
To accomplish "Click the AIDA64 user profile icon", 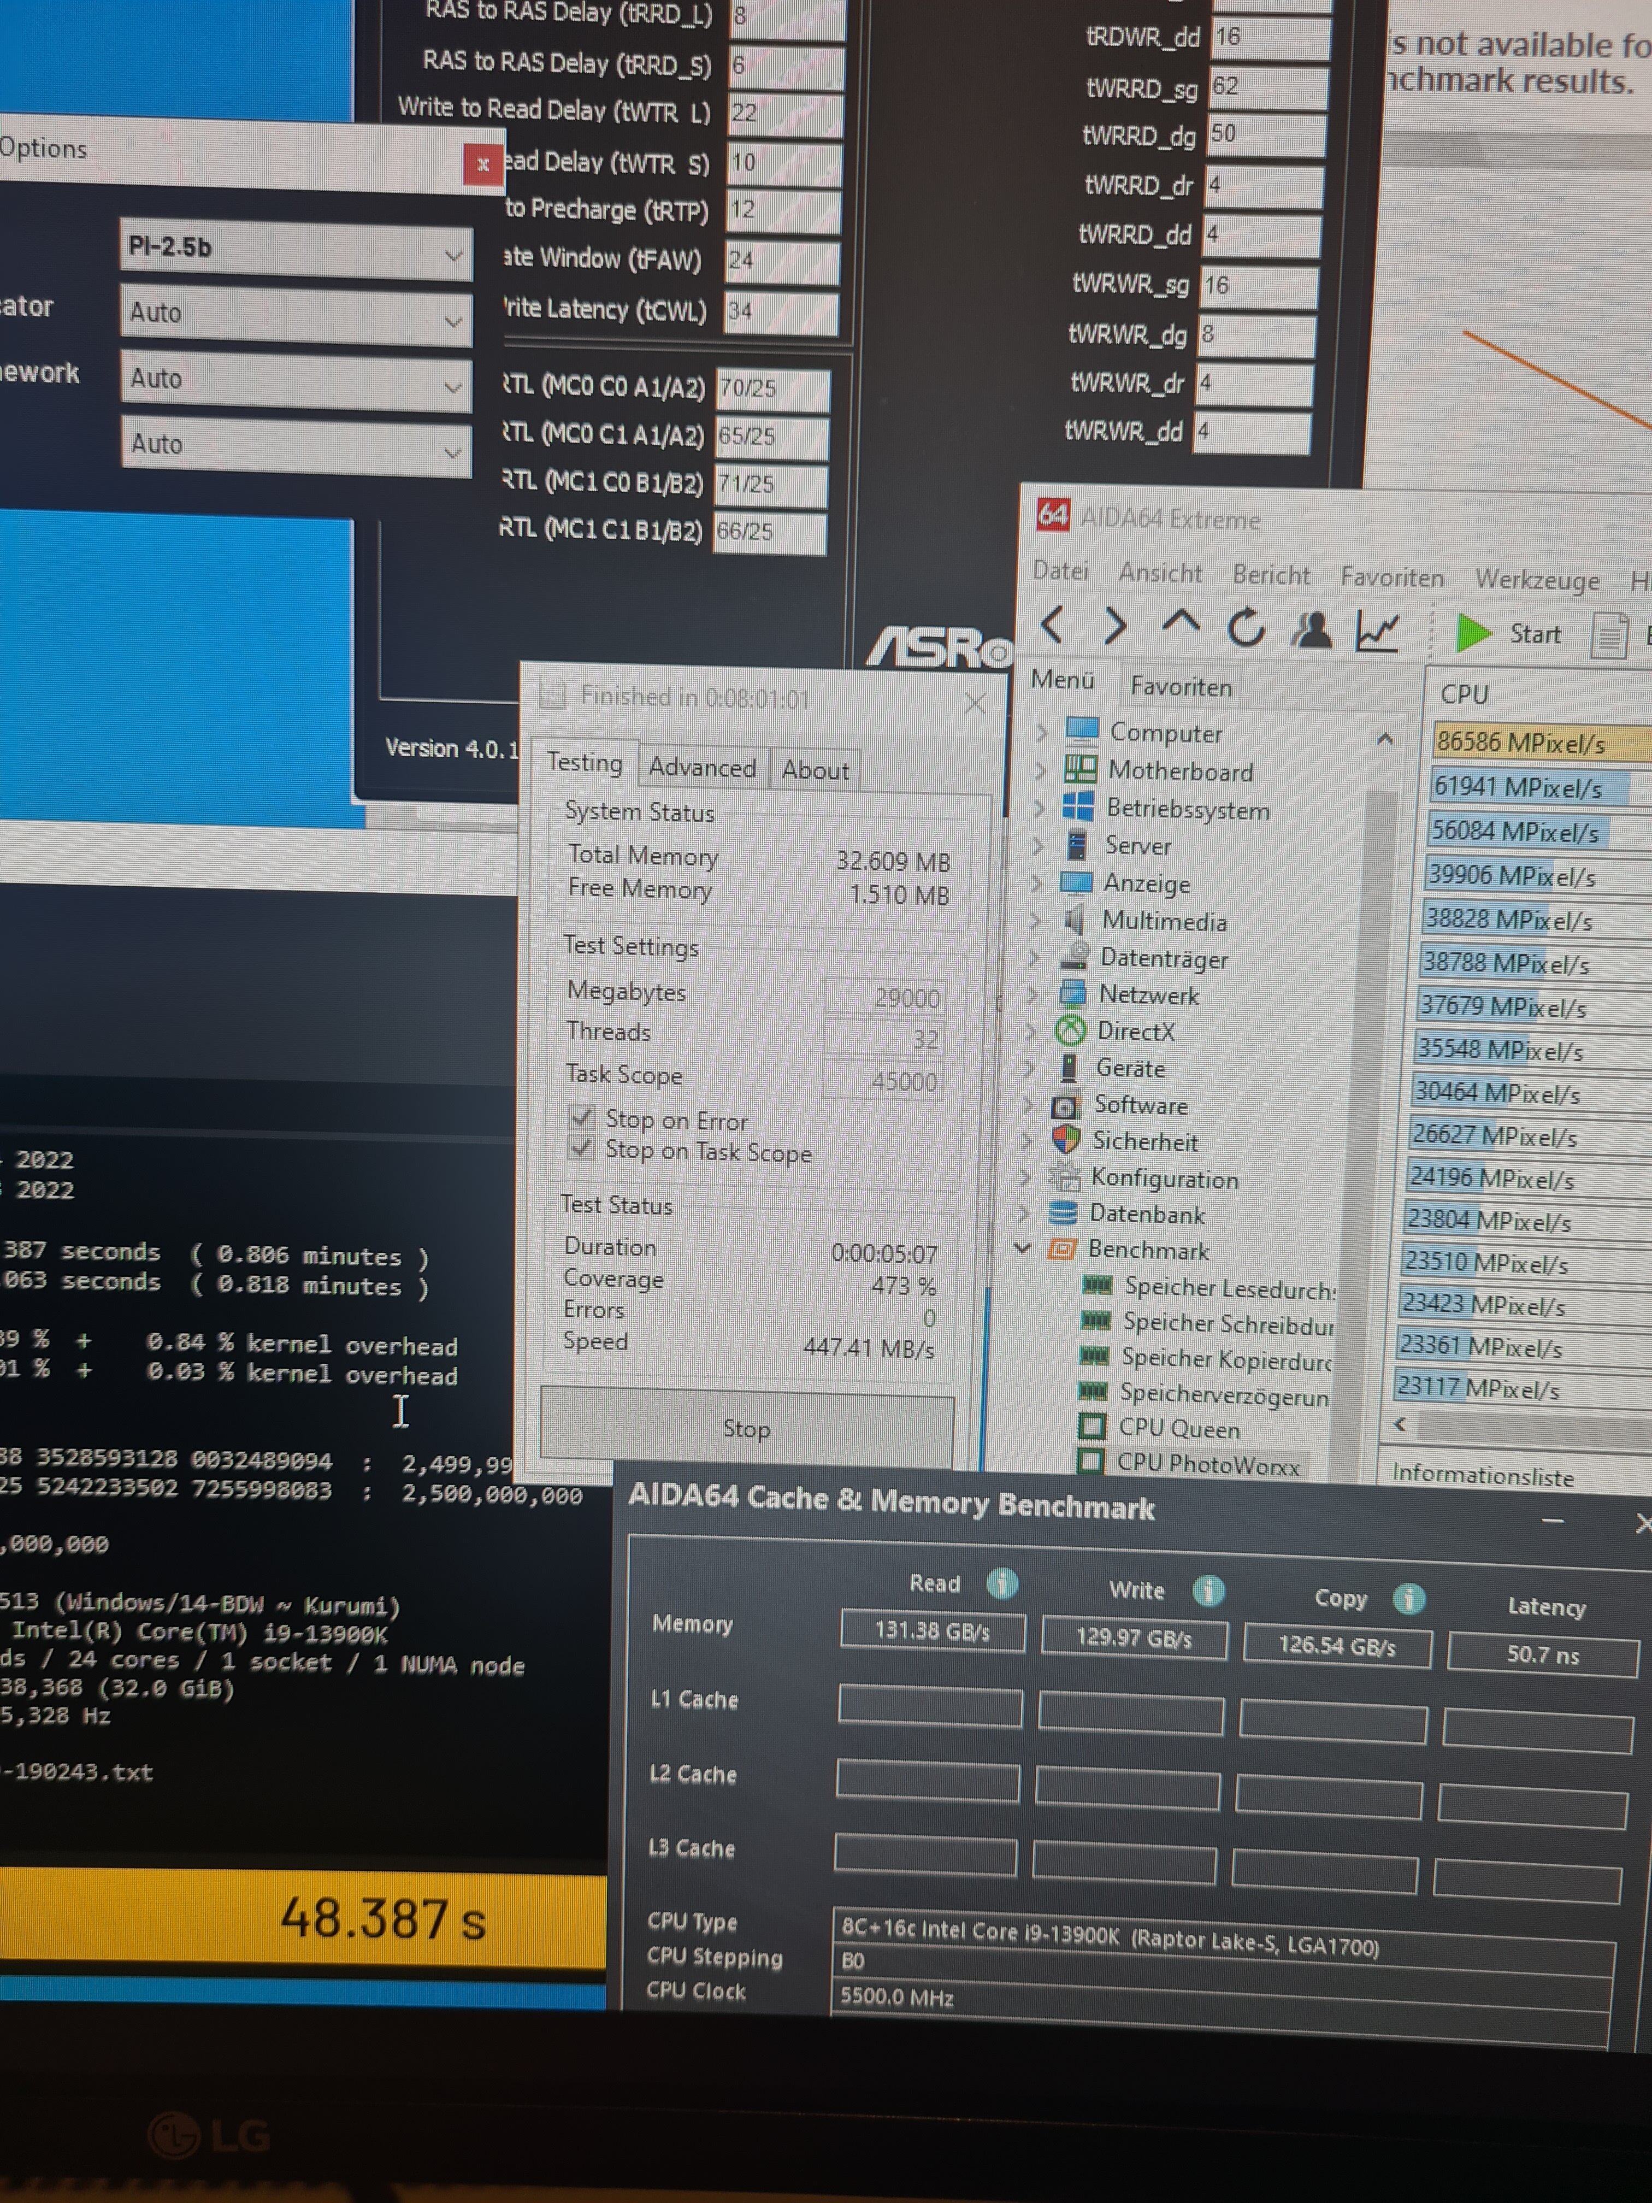I will [1312, 629].
